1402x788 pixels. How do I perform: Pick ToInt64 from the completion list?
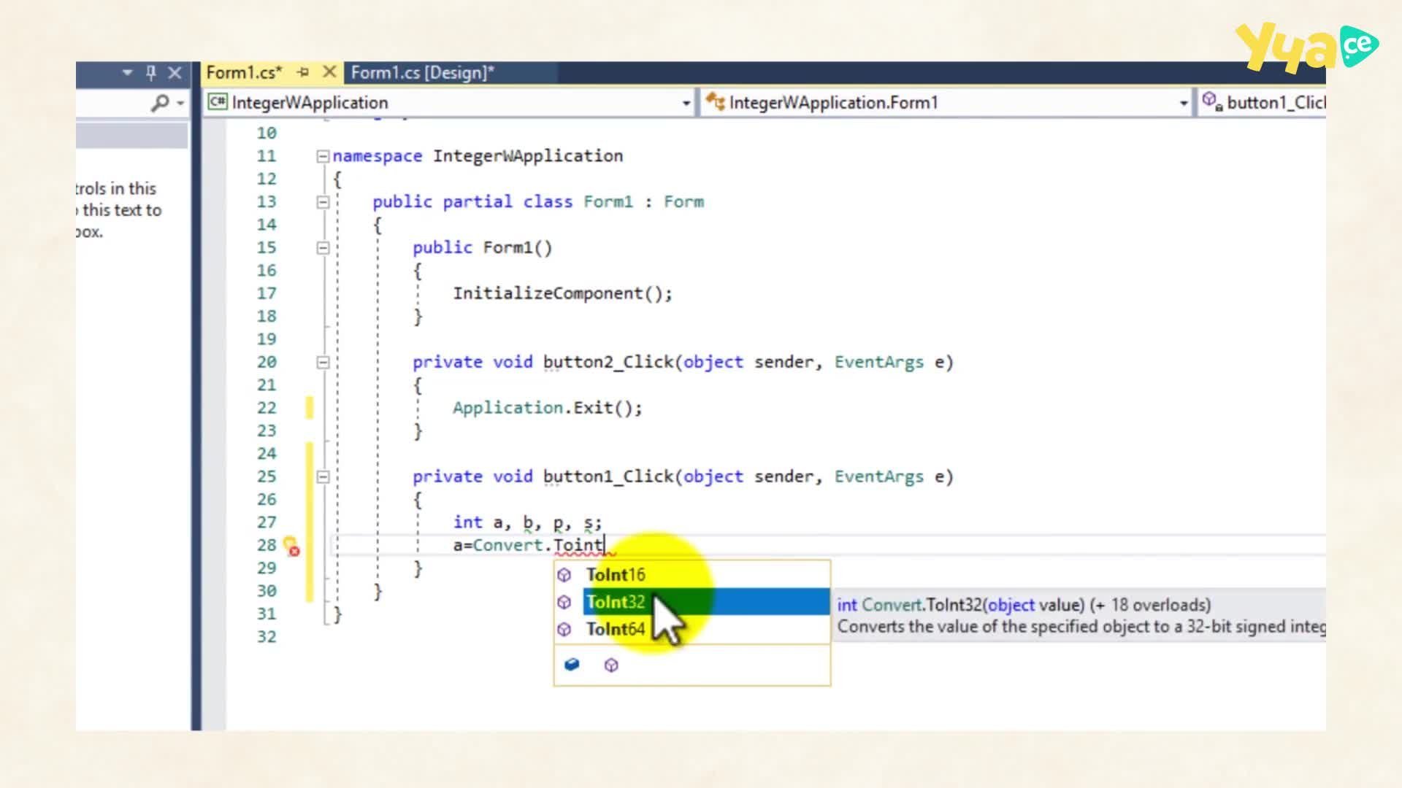pos(616,629)
